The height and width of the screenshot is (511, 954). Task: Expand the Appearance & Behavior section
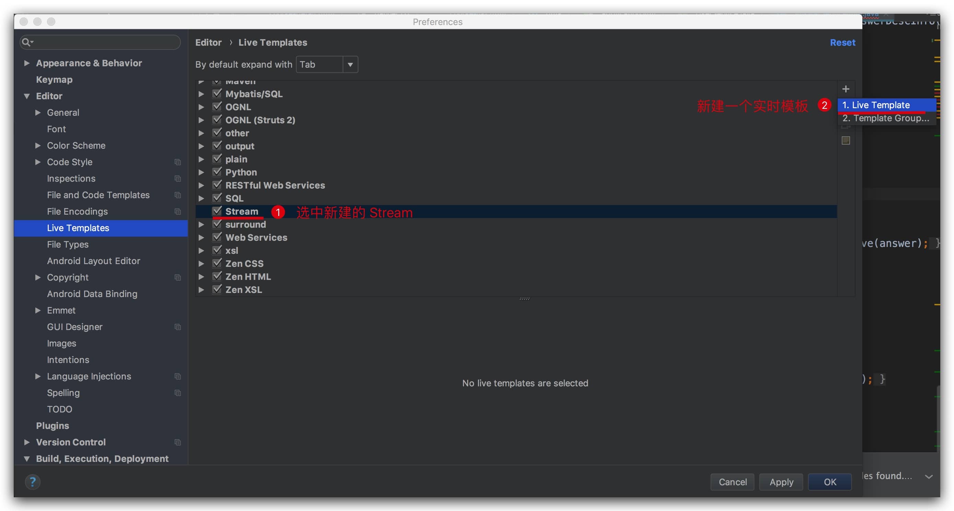click(27, 63)
